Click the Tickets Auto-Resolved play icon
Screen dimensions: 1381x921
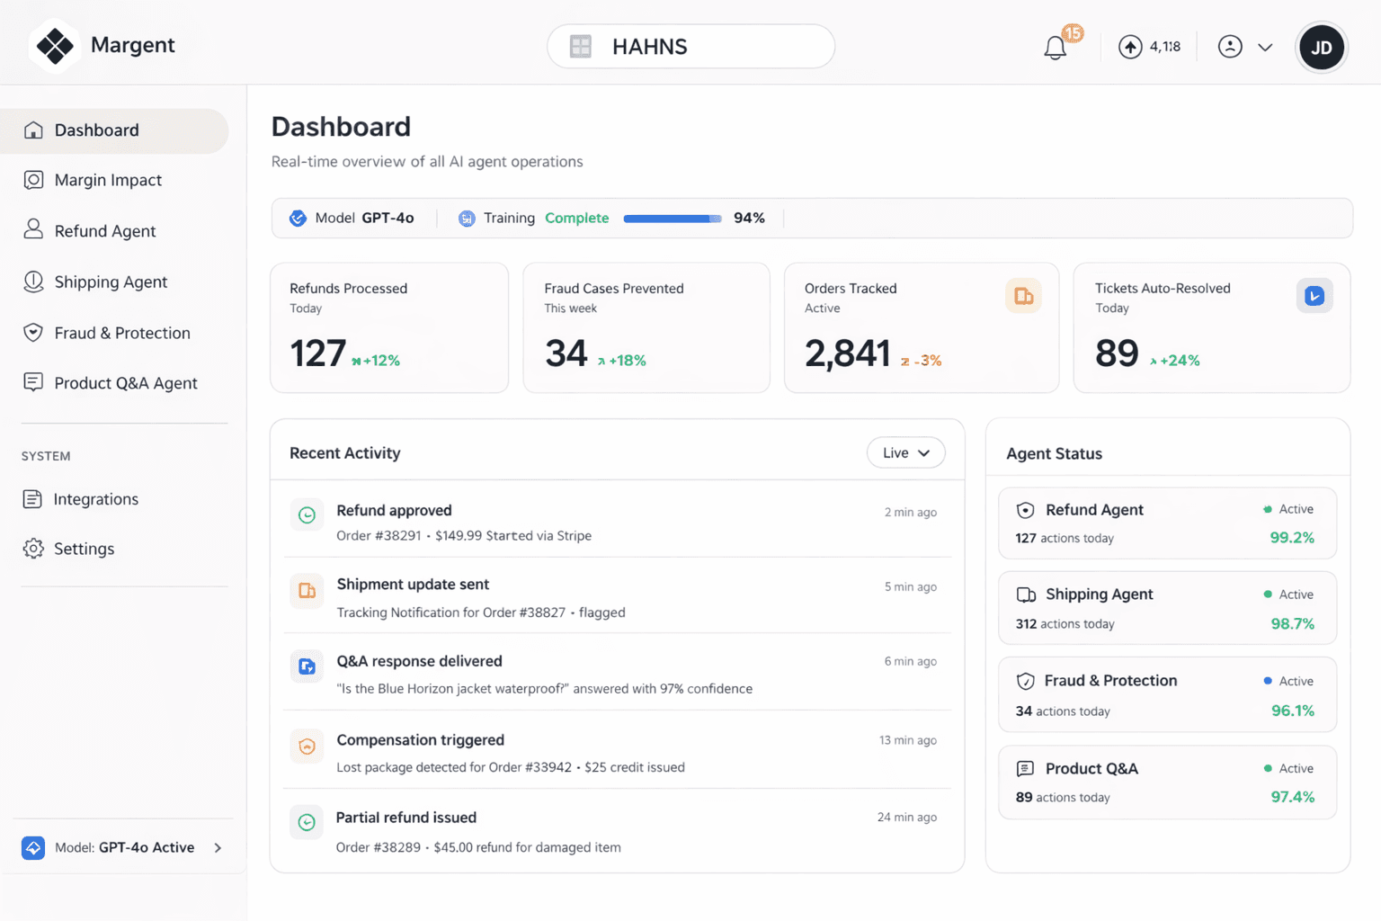tap(1314, 295)
